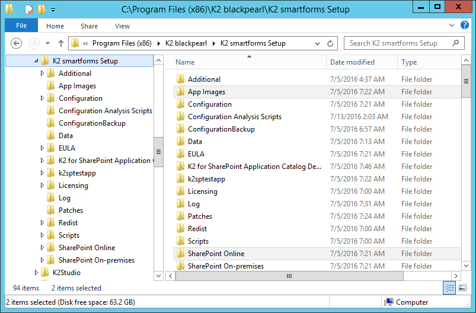
Task: Open Help with the question mark icon
Action: [465, 25]
